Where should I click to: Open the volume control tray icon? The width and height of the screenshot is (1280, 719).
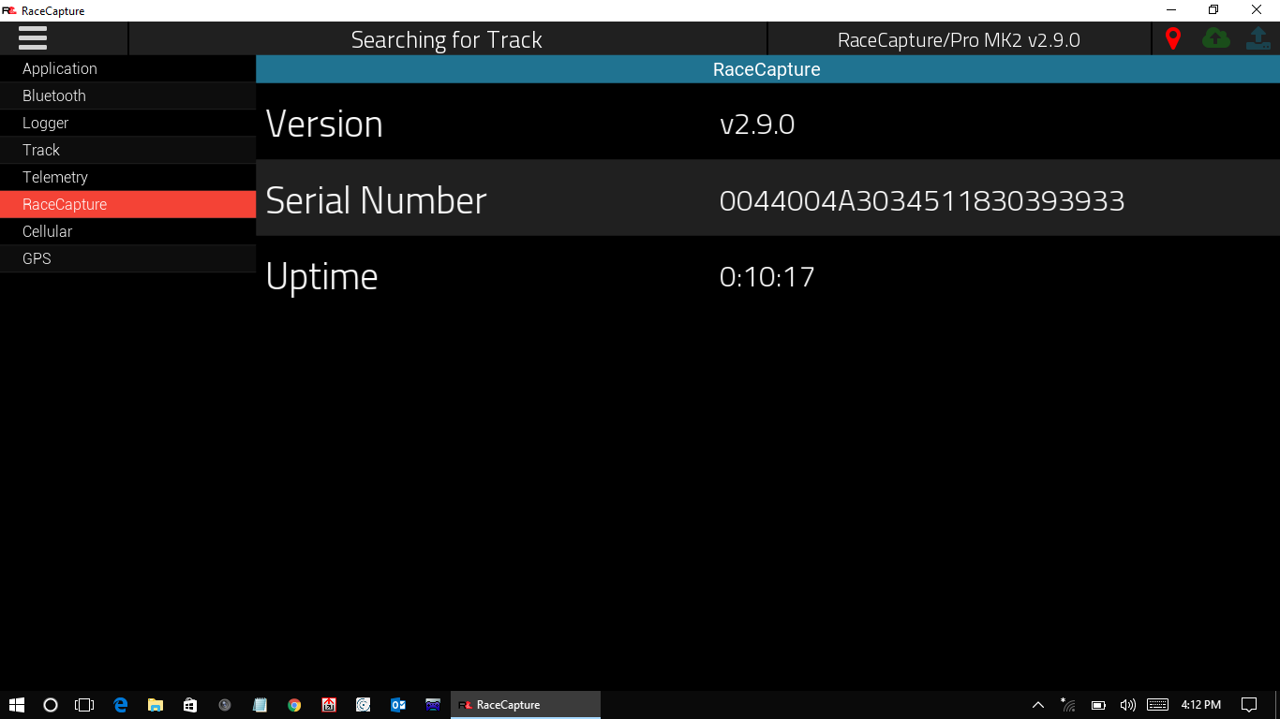click(1127, 705)
